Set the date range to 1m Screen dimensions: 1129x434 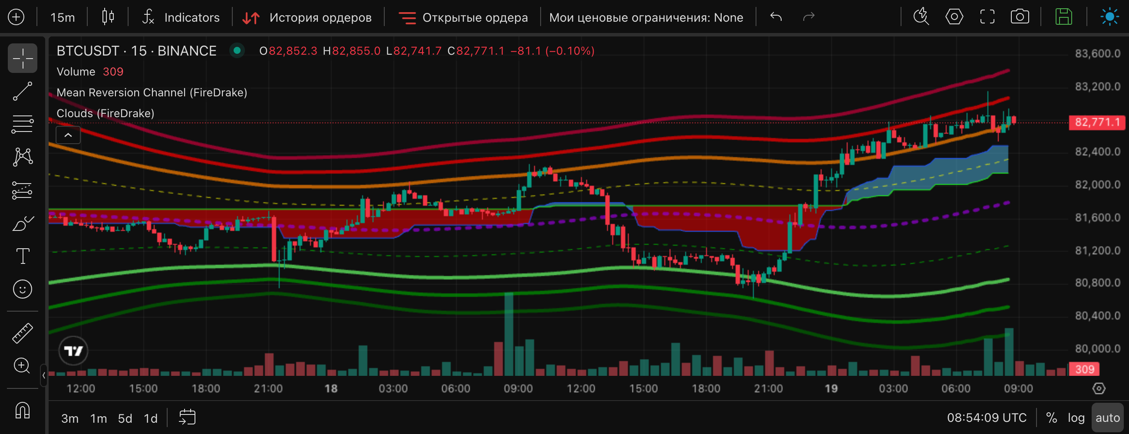[x=99, y=418]
